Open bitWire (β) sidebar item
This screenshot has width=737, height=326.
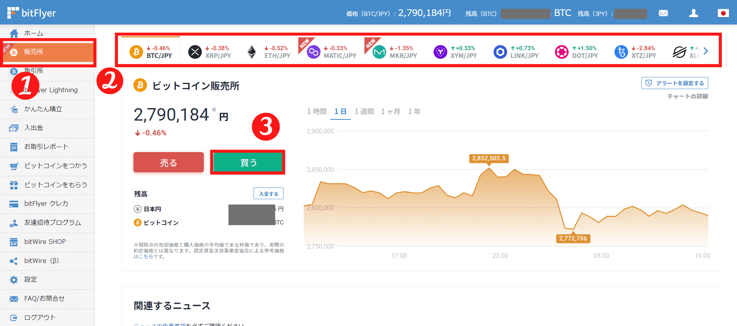coord(47,261)
